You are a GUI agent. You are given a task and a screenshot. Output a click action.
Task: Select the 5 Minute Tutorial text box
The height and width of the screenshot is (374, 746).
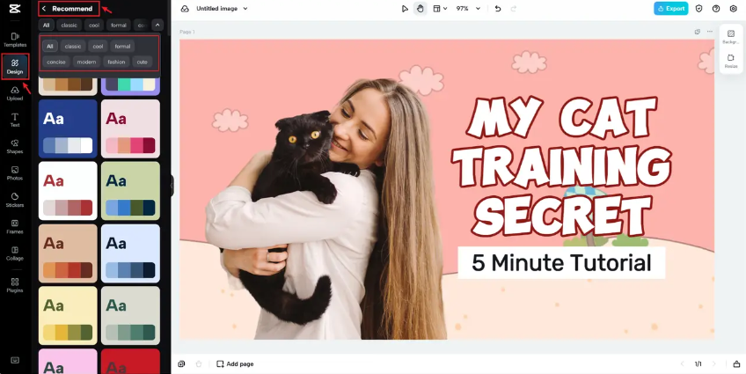[x=561, y=262]
